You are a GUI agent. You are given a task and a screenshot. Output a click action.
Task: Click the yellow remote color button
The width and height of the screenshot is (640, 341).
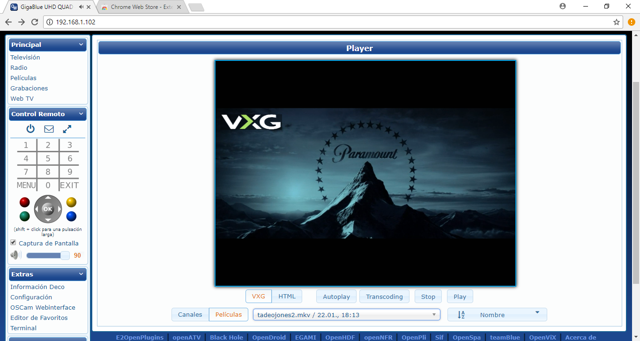(71, 202)
